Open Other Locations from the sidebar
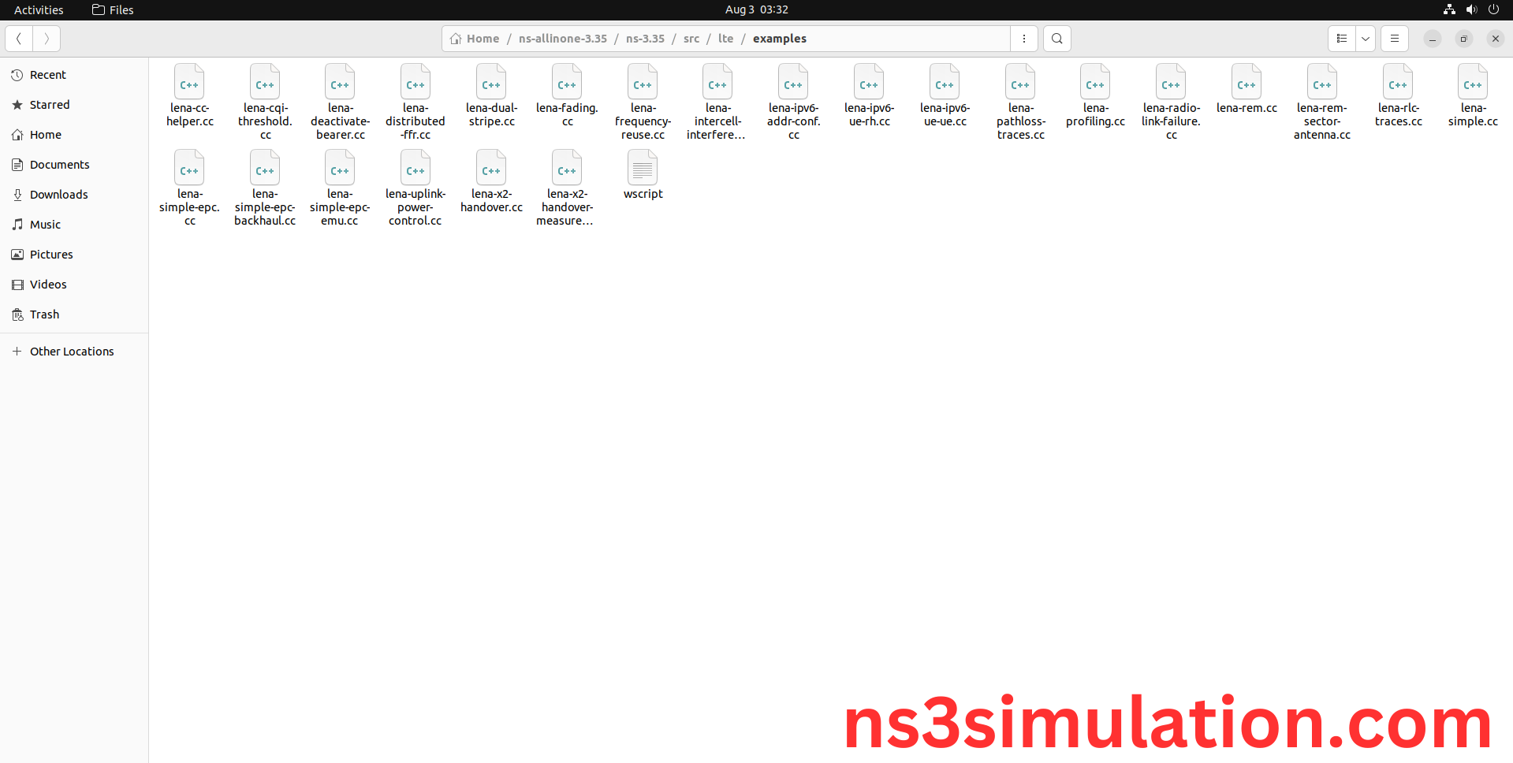Screen dimensions: 1513x763 tap(71, 351)
